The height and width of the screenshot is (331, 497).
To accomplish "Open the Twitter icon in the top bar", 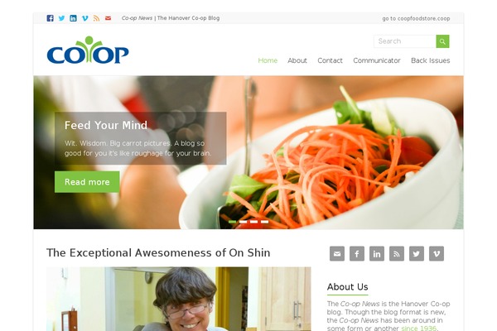I will point(62,18).
